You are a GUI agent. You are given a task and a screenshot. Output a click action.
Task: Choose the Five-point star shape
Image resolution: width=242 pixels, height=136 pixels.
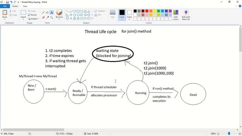click(74, 19)
